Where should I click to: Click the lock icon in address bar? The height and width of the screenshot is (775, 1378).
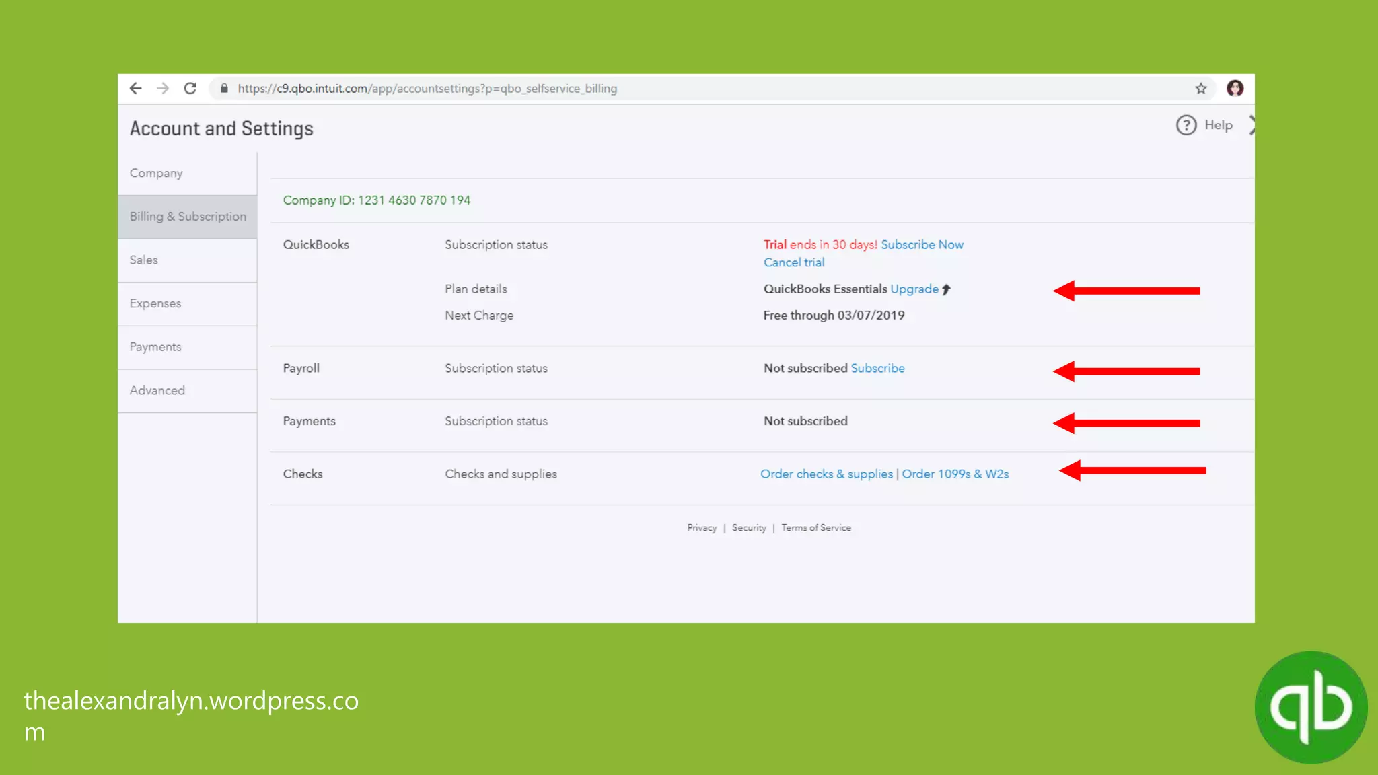[x=224, y=88]
